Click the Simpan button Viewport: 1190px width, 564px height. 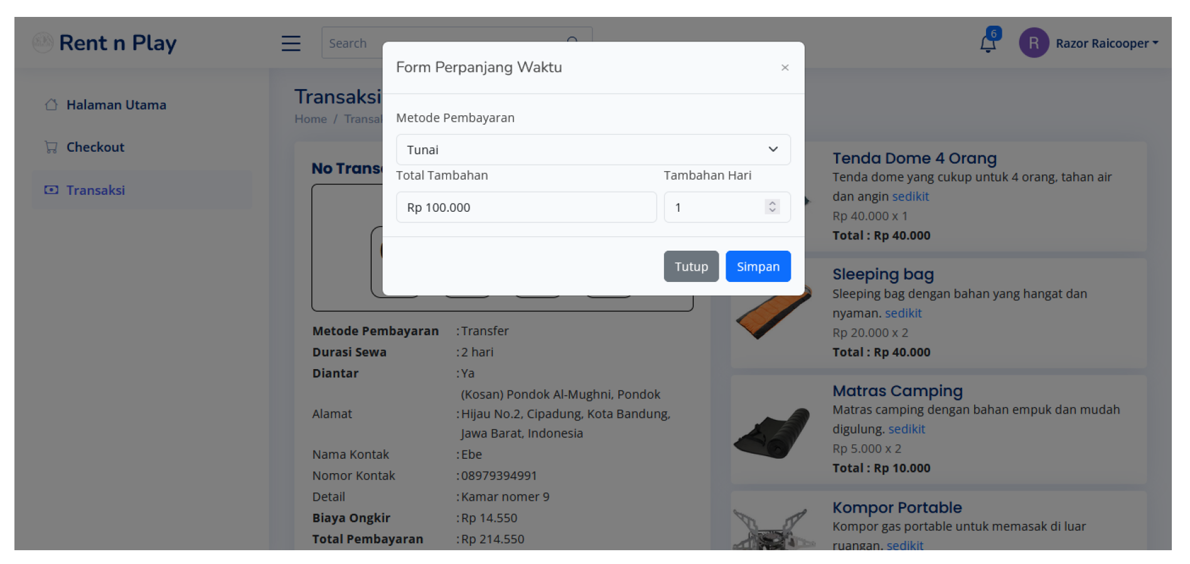click(x=758, y=266)
